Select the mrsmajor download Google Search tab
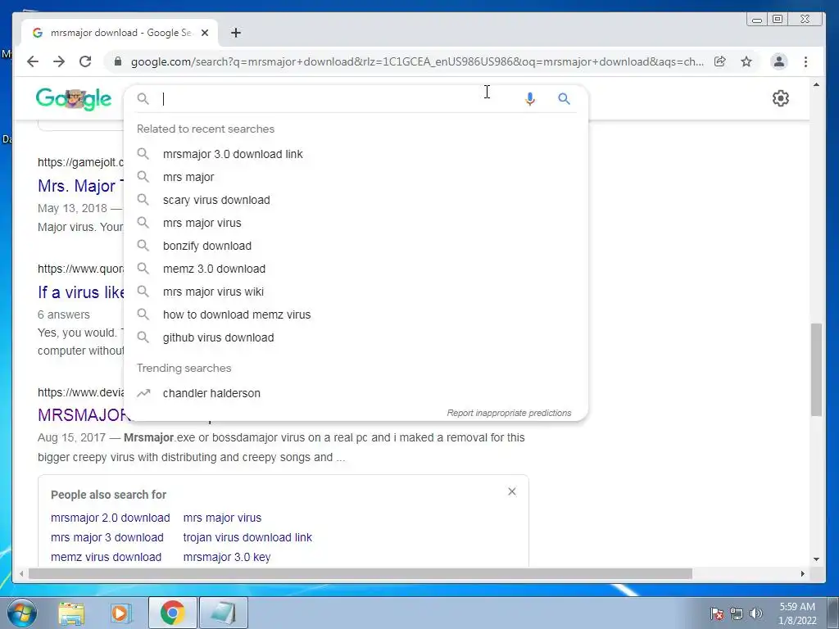 click(x=120, y=33)
